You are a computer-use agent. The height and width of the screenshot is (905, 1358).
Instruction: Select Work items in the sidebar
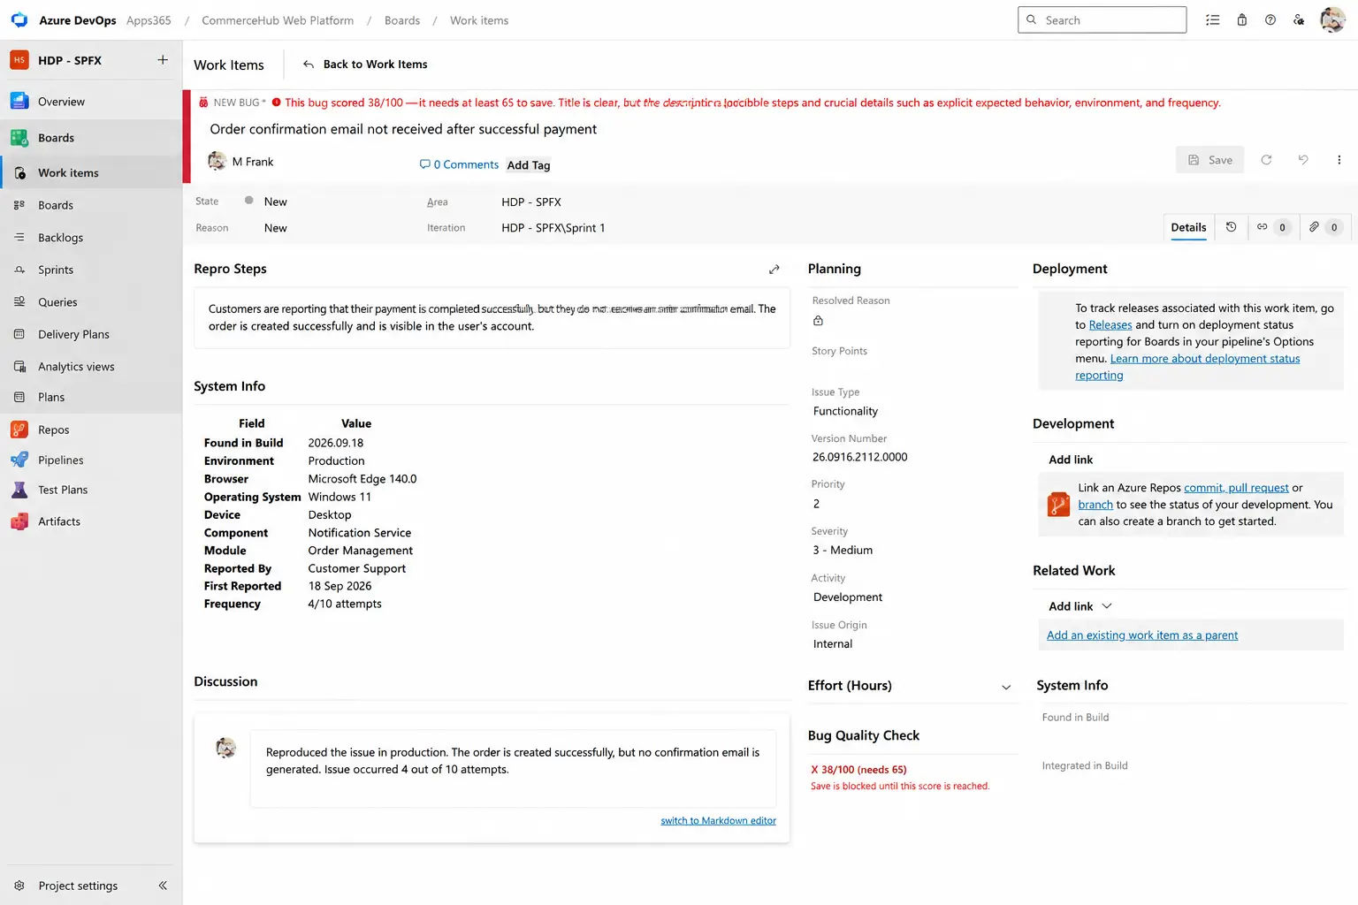click(x=91, y=173)
